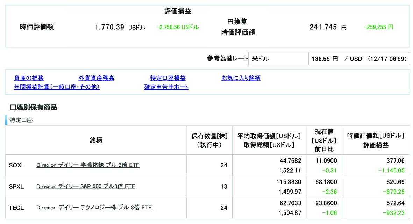413x224 pixels.
Task: Click SOXL average cost 44.7682
Action: coord(290,160)
